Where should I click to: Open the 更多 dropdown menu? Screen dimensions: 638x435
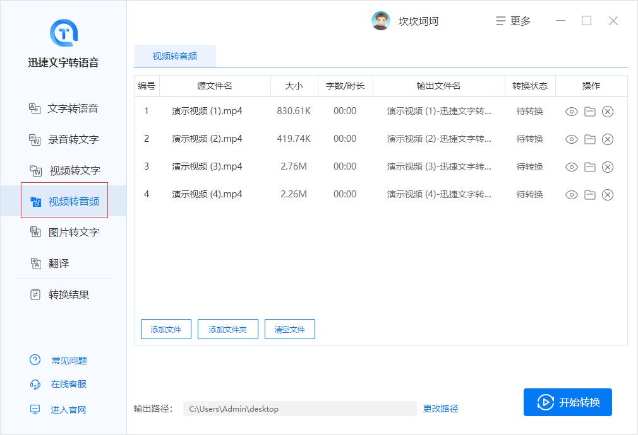pyautogui.click(x=513, y=21)
